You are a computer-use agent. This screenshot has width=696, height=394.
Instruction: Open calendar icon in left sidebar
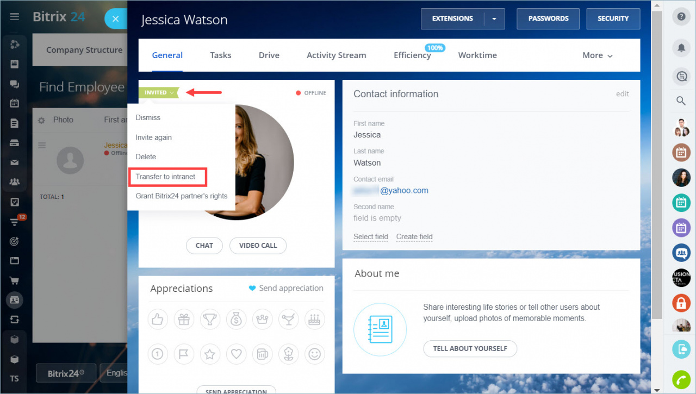15,103
